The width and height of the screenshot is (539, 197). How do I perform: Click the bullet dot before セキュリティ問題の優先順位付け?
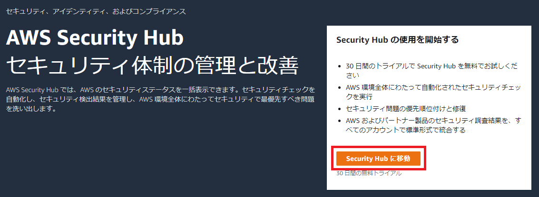point(339,108)
